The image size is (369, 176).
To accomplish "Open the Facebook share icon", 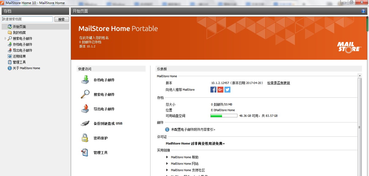I will (x=213, y=89).
